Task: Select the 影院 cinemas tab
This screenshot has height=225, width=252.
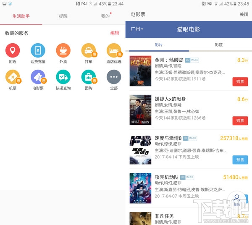Action: 219,45
